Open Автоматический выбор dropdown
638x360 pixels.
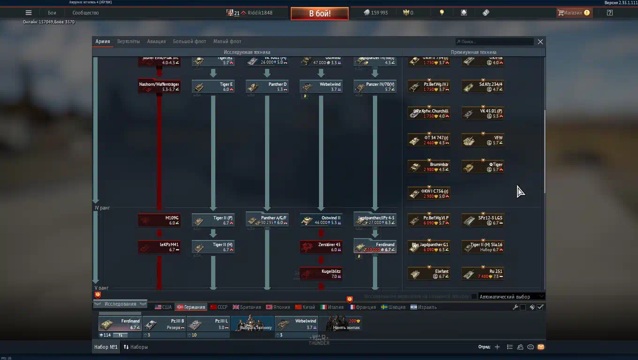(x=511, y=297)
